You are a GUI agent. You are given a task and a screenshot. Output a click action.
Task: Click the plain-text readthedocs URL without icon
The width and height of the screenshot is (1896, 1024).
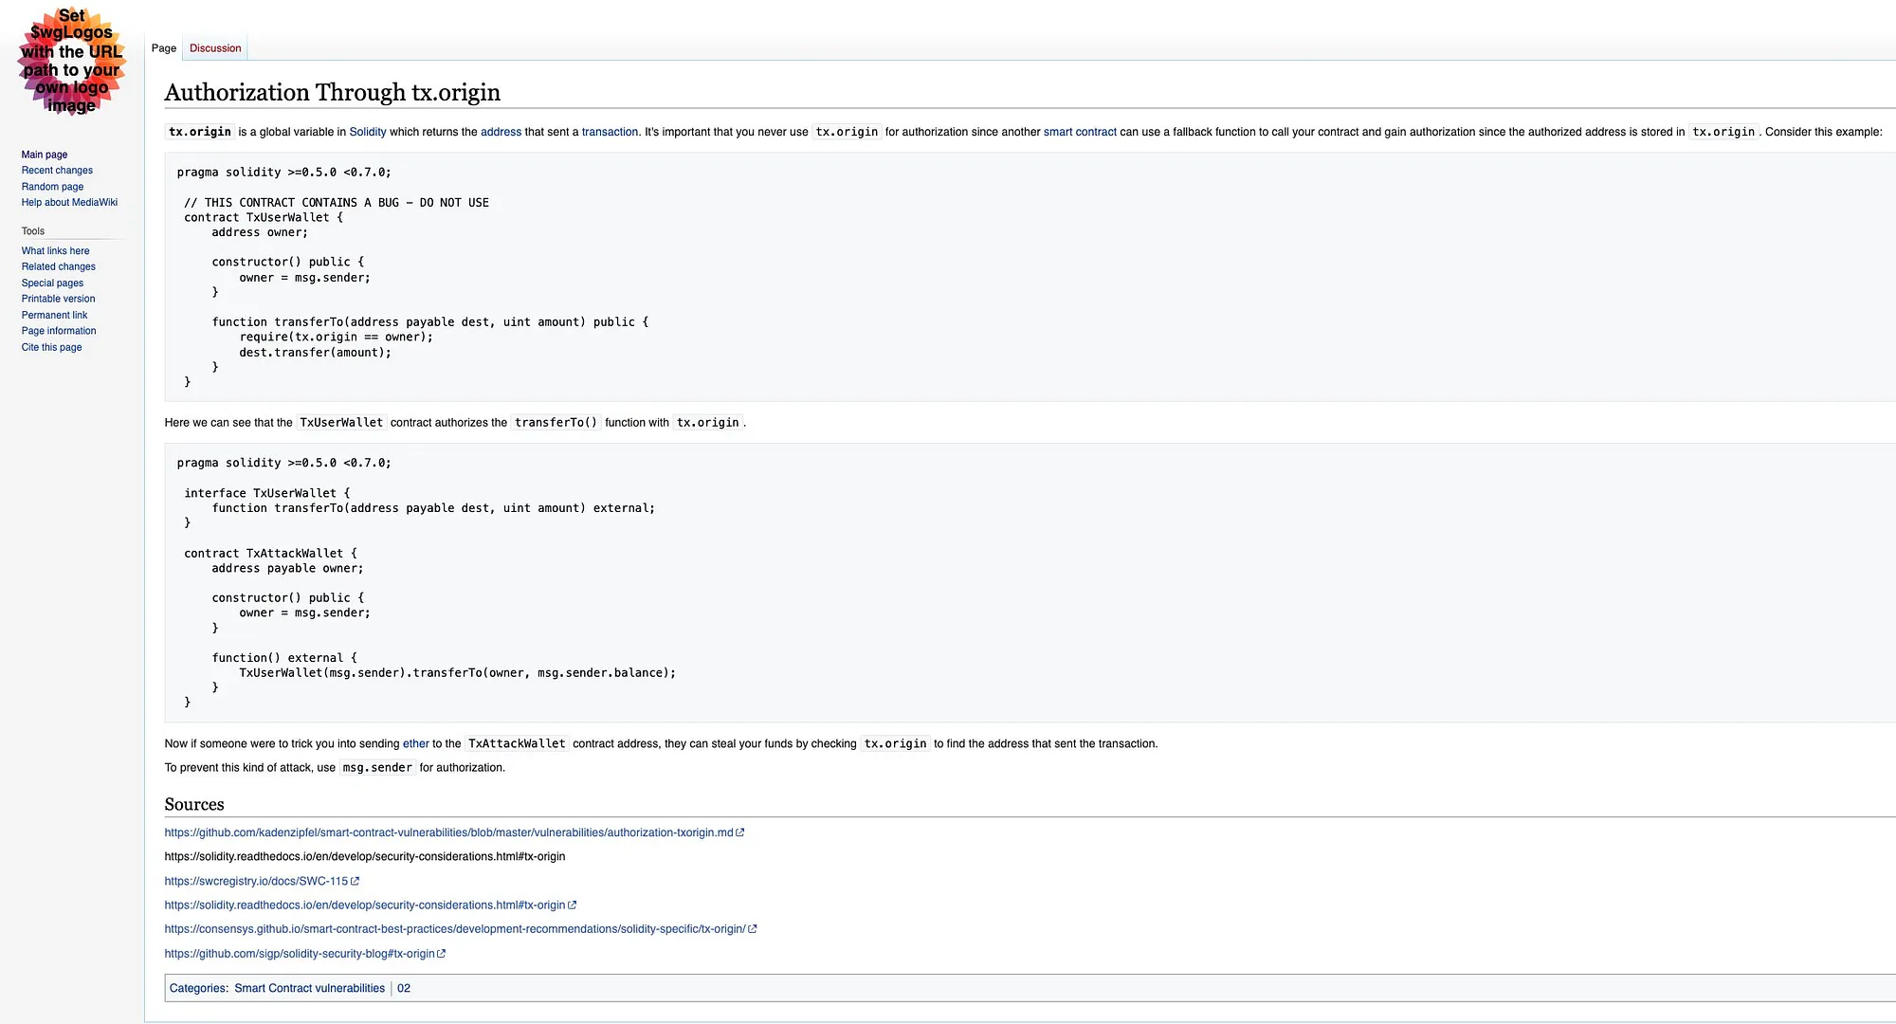tap(364, 857)
